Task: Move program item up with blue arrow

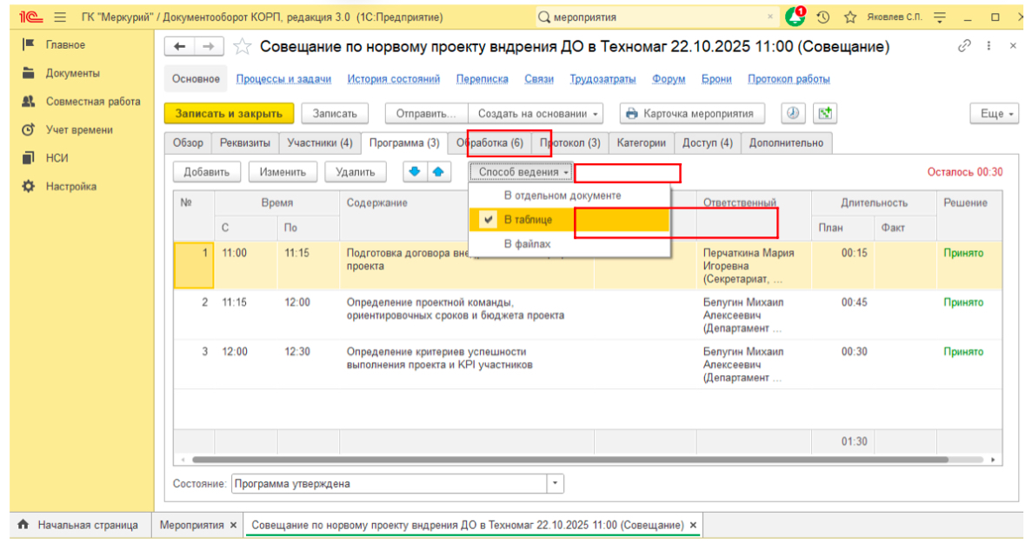Action: [438, 172]
